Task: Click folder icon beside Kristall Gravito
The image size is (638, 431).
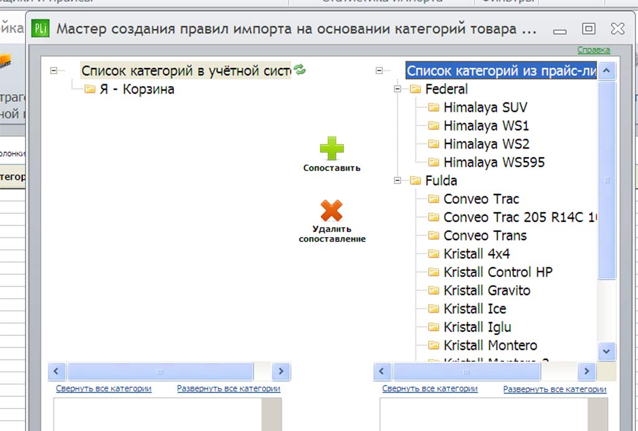Action: pyautogui.click(x=434, y=290)
